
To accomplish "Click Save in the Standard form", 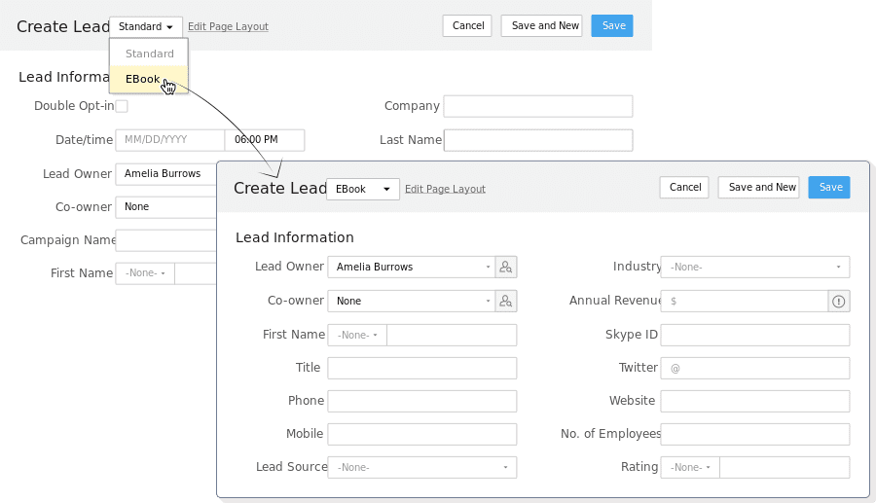I will [612, 25].
